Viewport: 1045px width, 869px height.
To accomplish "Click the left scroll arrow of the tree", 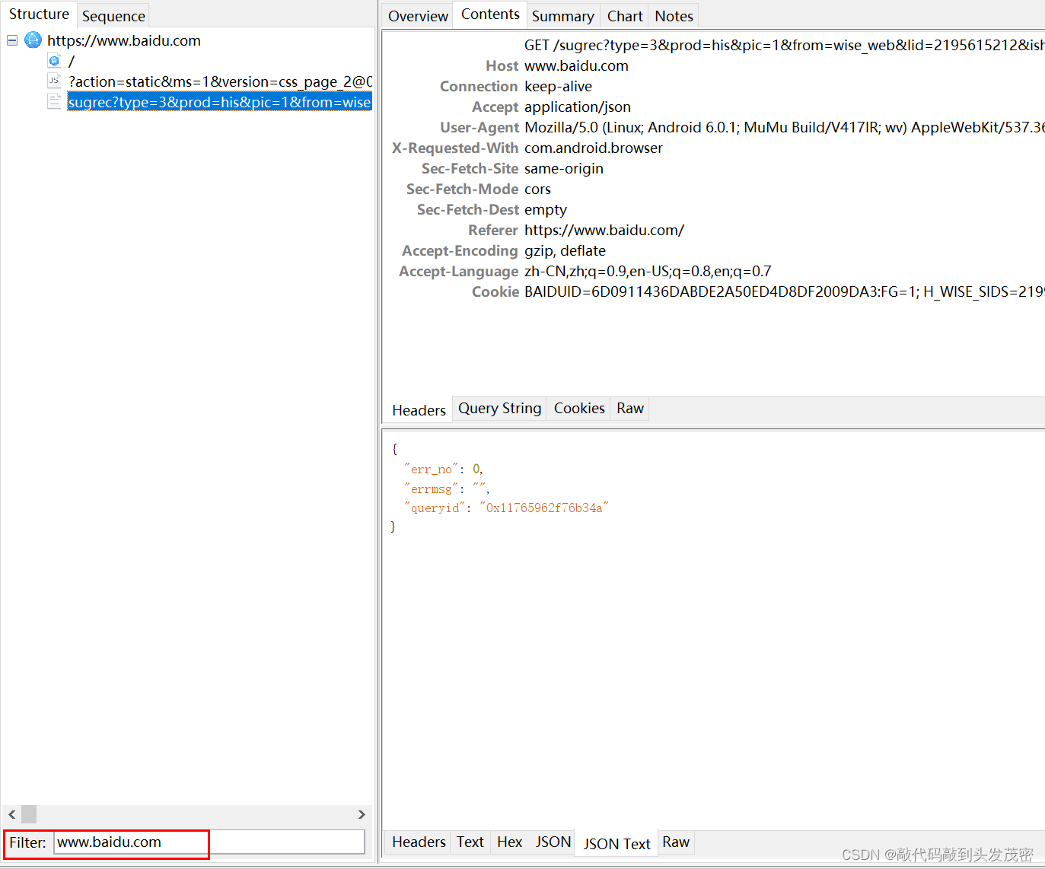I will [x=11, y=814].
